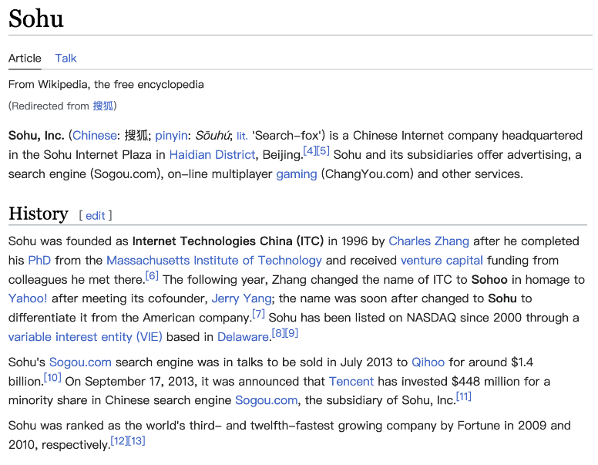Open the gaming link
The height and width of the screenshot is (465, 598).
tap(297, 174)
